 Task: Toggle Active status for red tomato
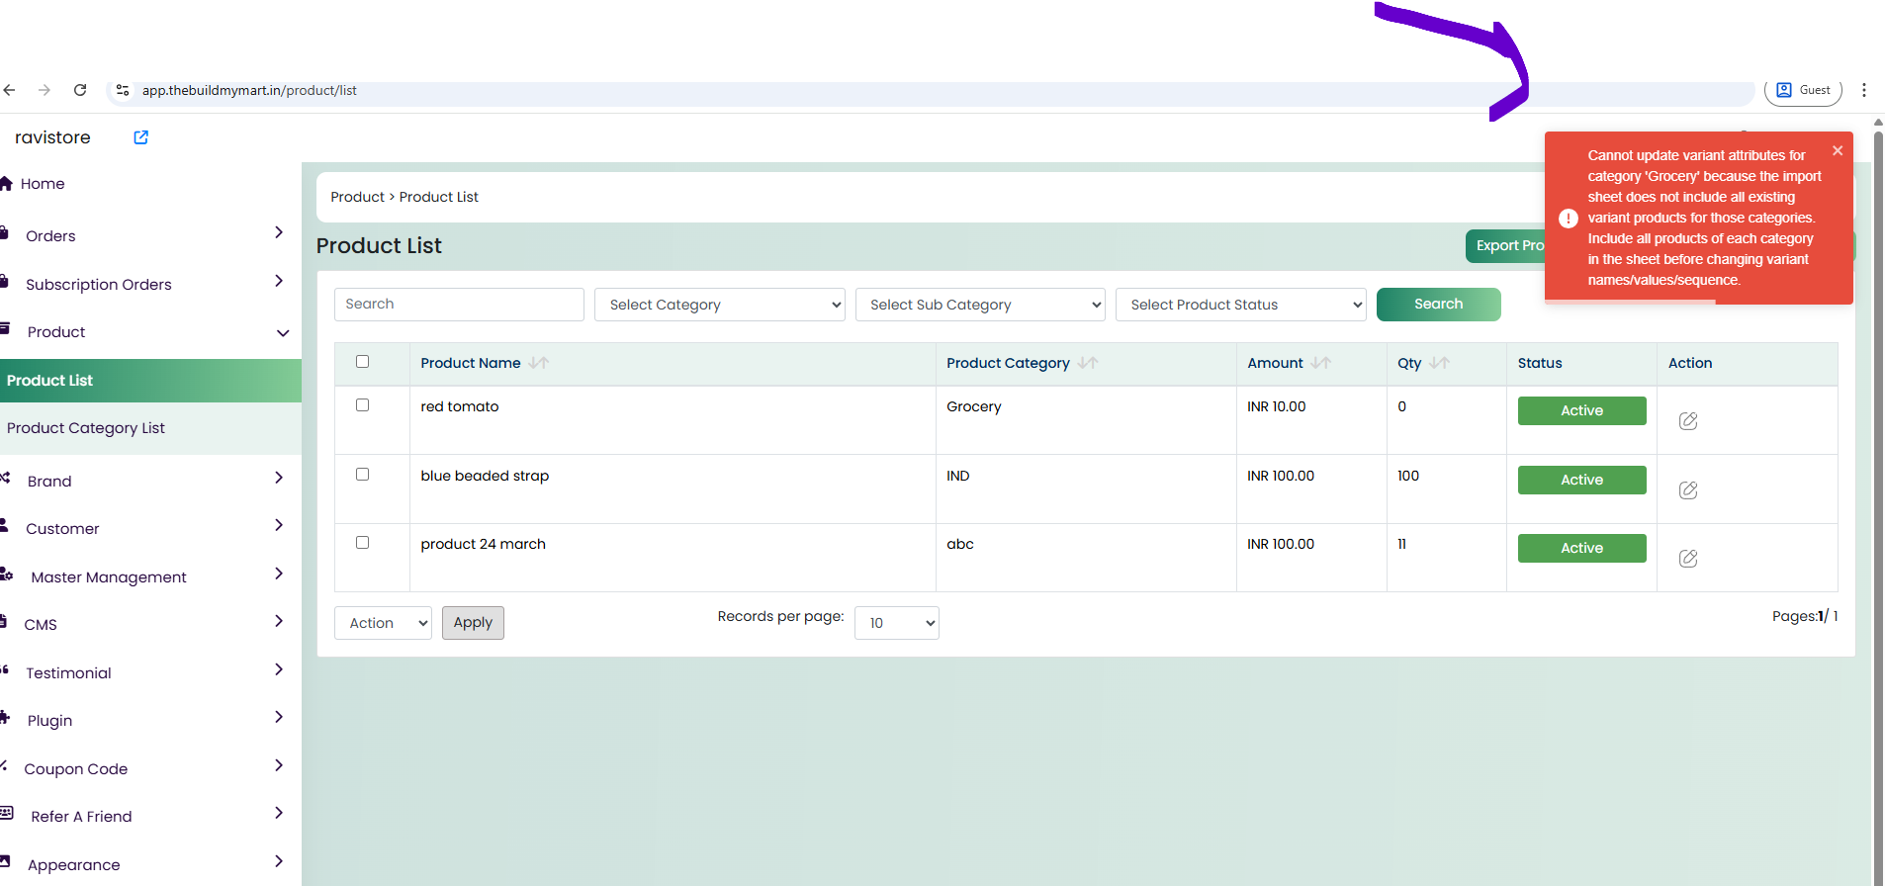1581,410
